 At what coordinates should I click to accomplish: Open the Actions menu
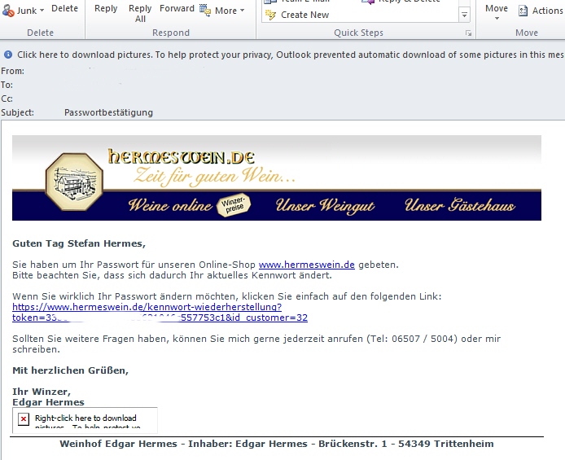pos(547,11)
